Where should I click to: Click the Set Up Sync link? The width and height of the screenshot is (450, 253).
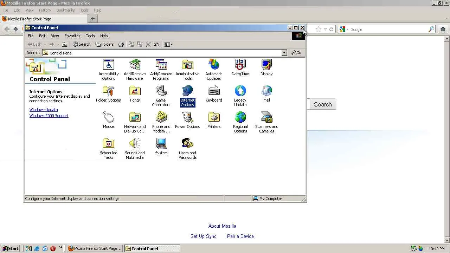coord(204,236)
